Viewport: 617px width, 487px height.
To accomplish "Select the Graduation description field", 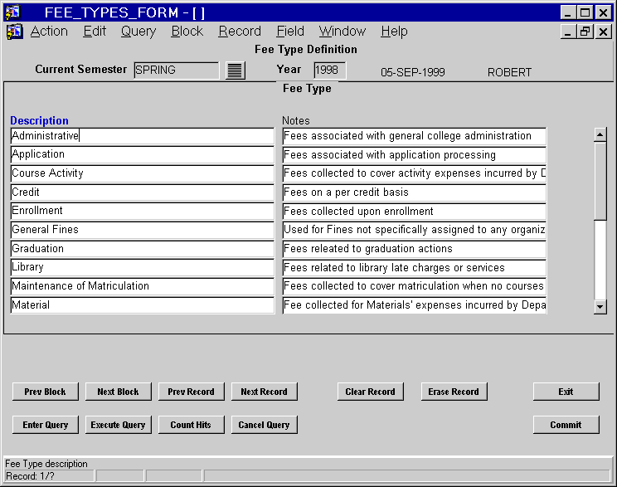I will pyautogui.click(x=142, y=249).
